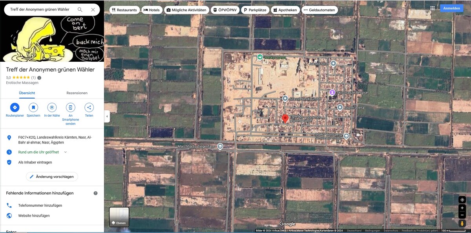
Task: Click the F6C7+X2Q address text
Action: tap(55, 140)
